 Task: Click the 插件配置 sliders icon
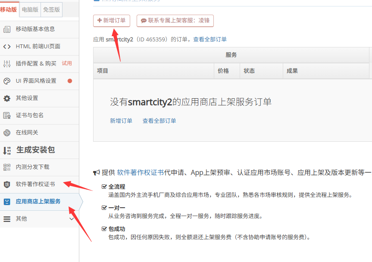7,64
